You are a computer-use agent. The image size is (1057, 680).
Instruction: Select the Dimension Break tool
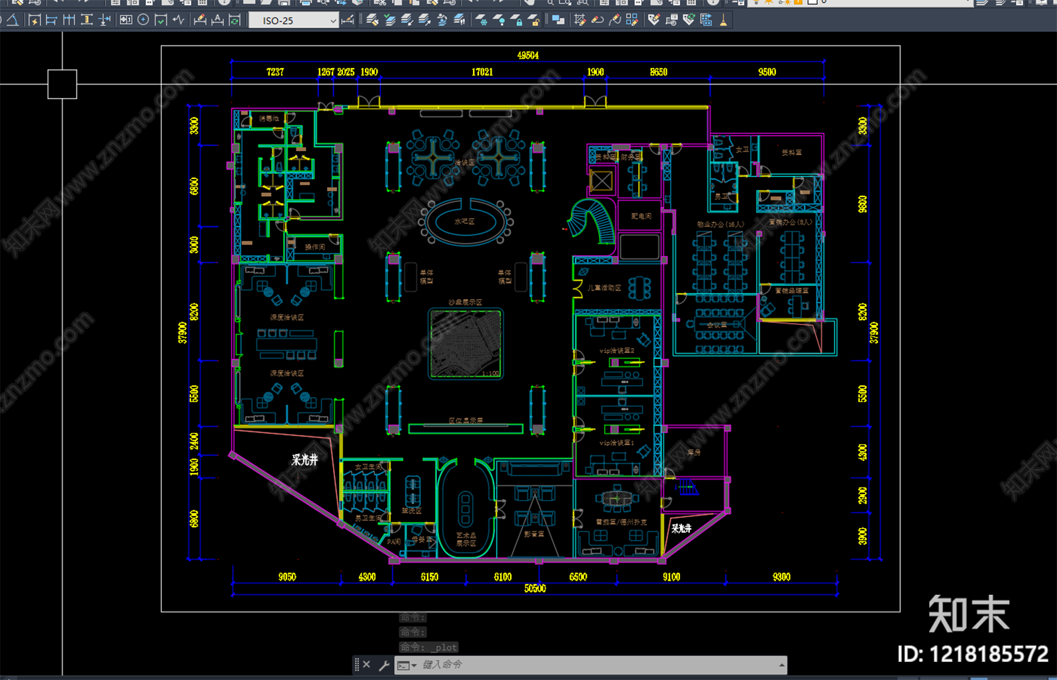105,20
